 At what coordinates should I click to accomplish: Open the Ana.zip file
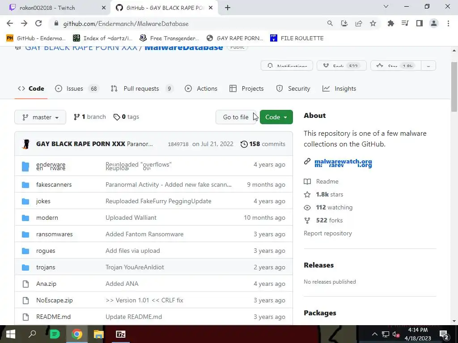click(46, 284)
